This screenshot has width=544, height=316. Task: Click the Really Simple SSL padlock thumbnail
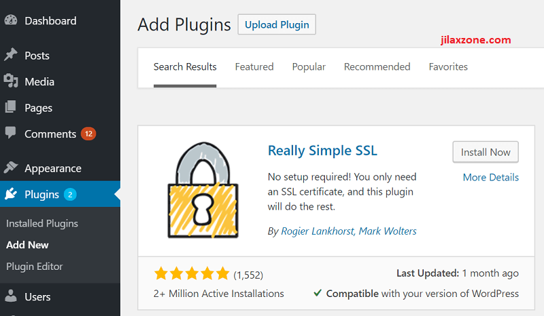(x=203, y=190)
